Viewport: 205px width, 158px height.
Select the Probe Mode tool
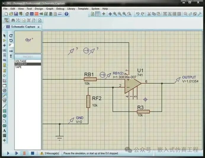pyautogui.click(x=4, y=96)
